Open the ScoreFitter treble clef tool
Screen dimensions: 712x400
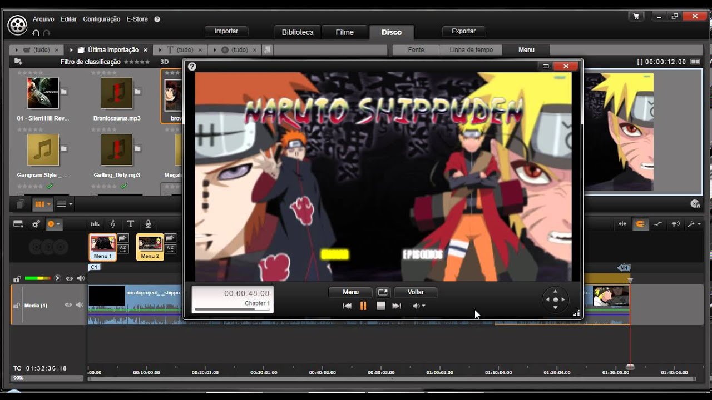point(113,224)
